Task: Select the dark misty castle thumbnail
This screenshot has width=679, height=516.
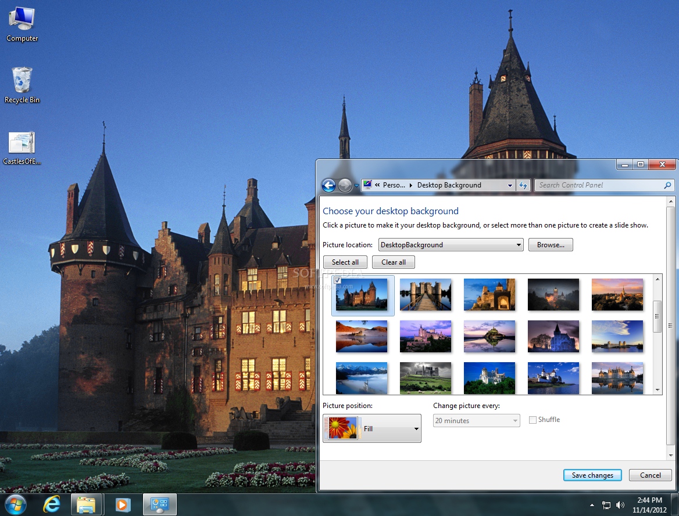Action: [x=553, y=294]
